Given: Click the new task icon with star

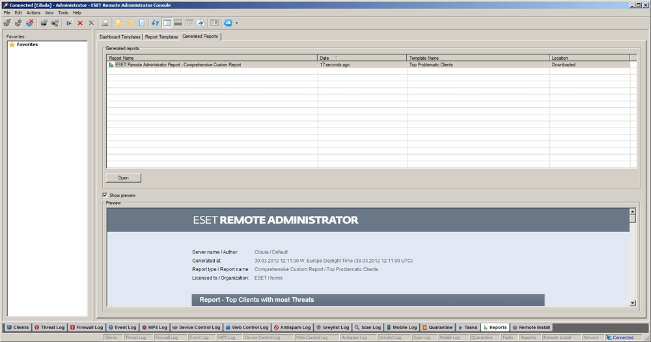Looking at the screenshot, I should [69, 23].
